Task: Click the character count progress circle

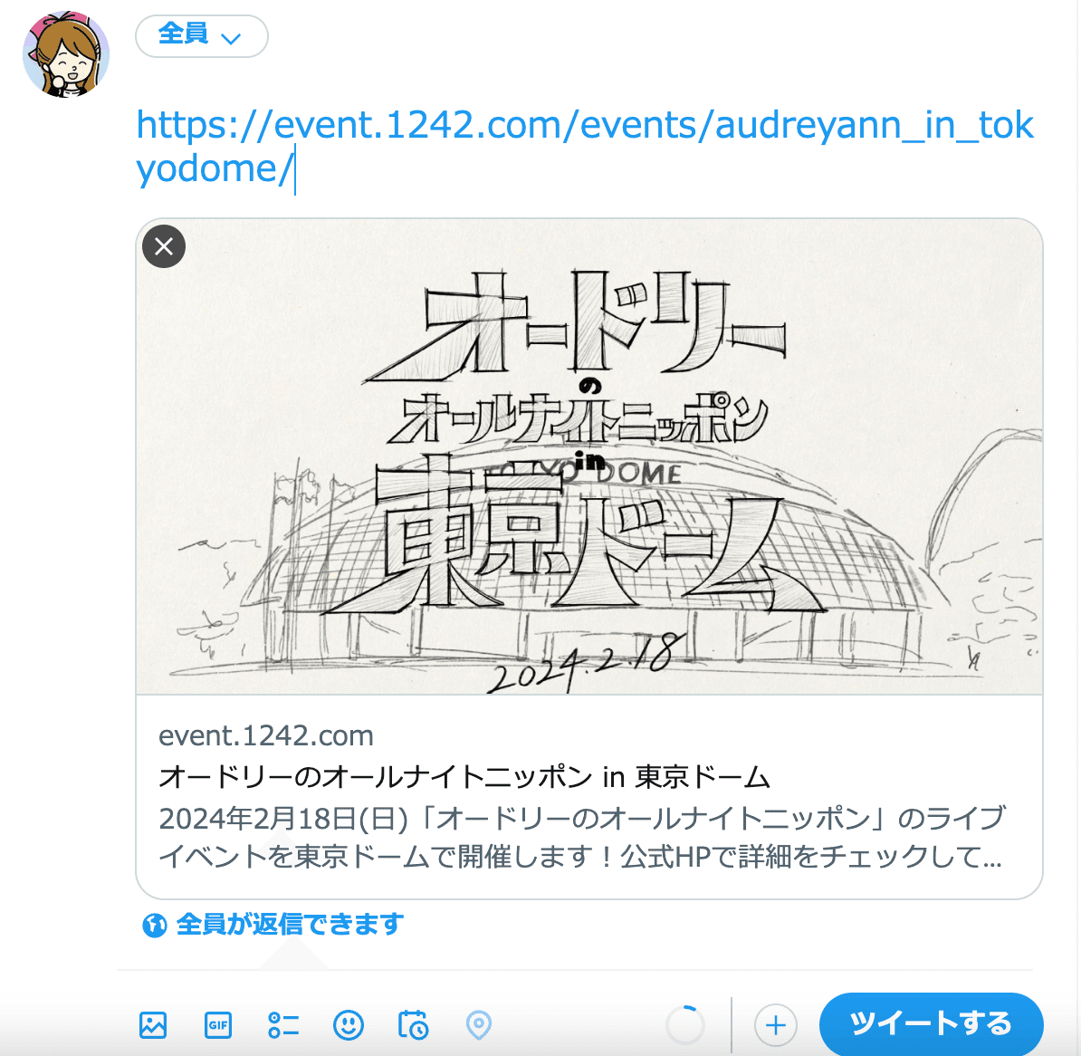Action: click(685, 1025)
